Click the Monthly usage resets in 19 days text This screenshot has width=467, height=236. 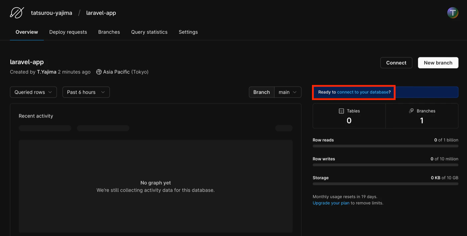click(x=345, y=197)
